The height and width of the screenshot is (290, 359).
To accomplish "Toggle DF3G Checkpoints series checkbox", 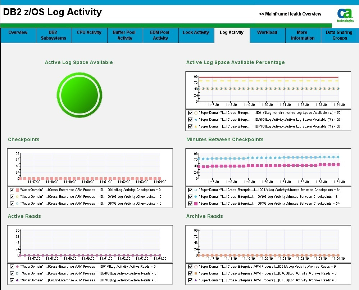I will coord(12,204).
